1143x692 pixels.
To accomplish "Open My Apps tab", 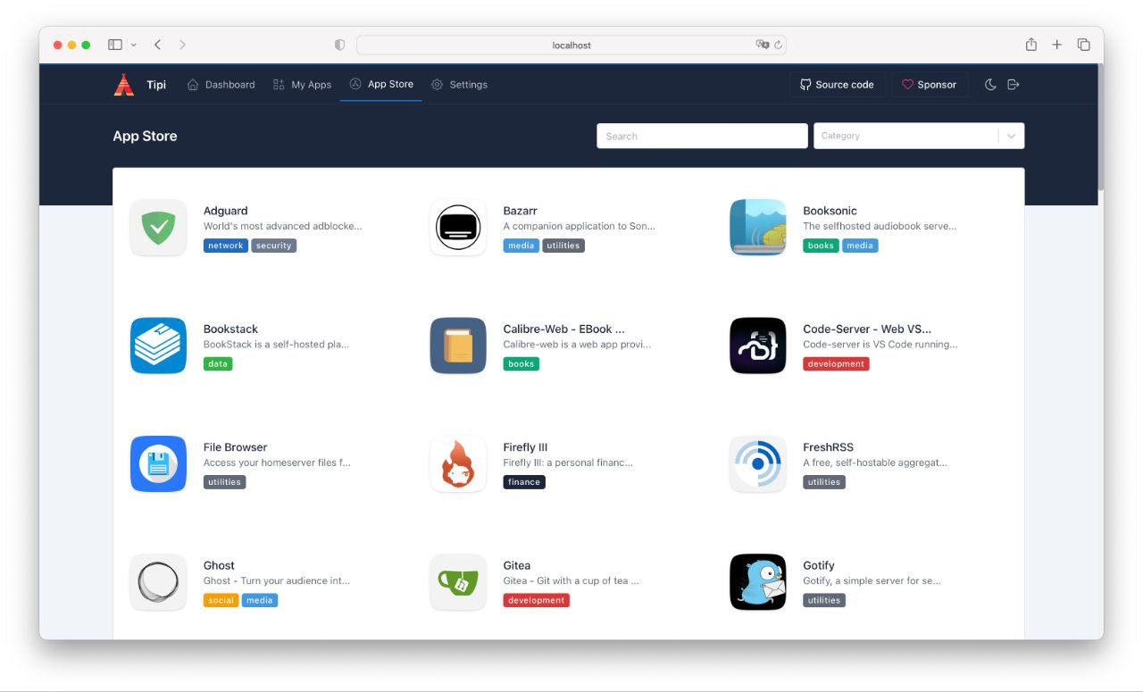I will (302, 85).
